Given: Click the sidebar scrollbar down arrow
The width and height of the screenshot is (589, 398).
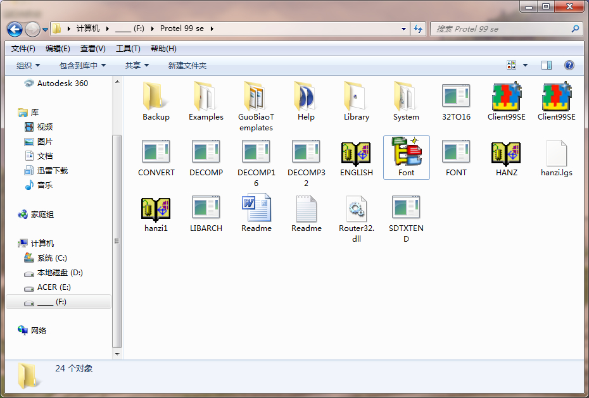Looking at the screenshot, I should [x=117, y=354].
